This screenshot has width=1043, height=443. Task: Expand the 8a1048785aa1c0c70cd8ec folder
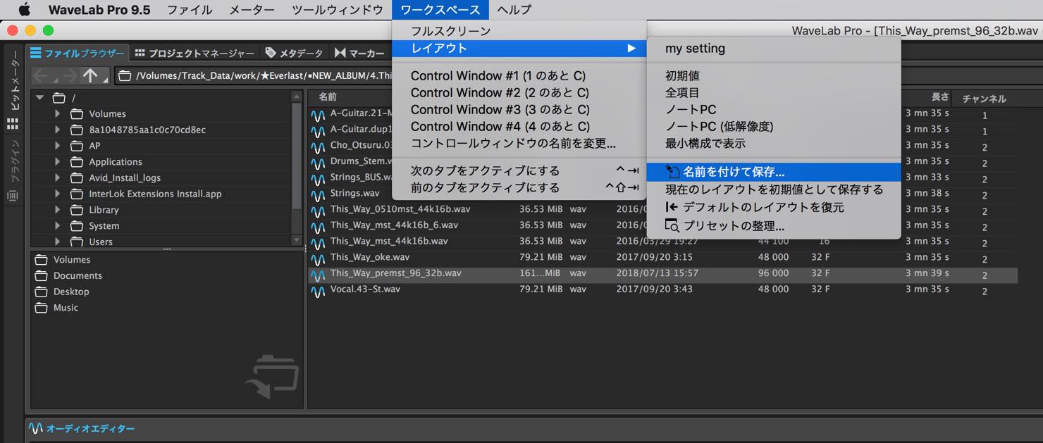pos(58,130)
